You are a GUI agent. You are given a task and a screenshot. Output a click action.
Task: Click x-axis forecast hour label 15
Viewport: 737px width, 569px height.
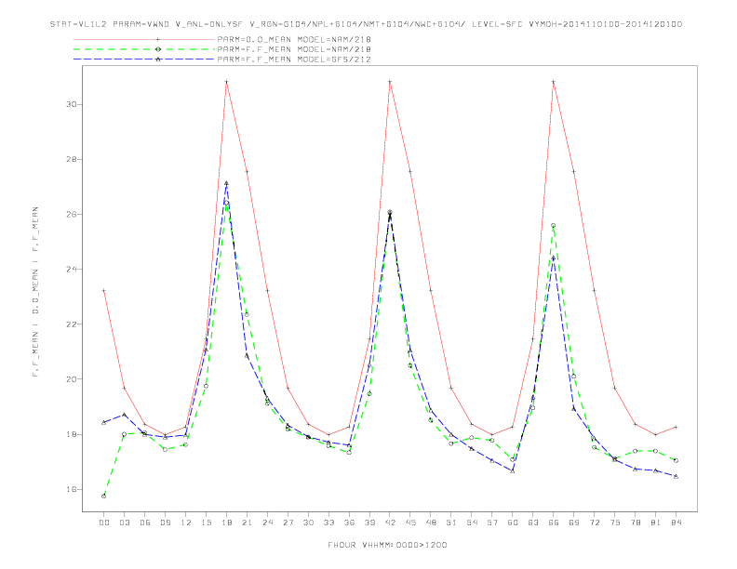pyautogui.click(x=206, y=523)
